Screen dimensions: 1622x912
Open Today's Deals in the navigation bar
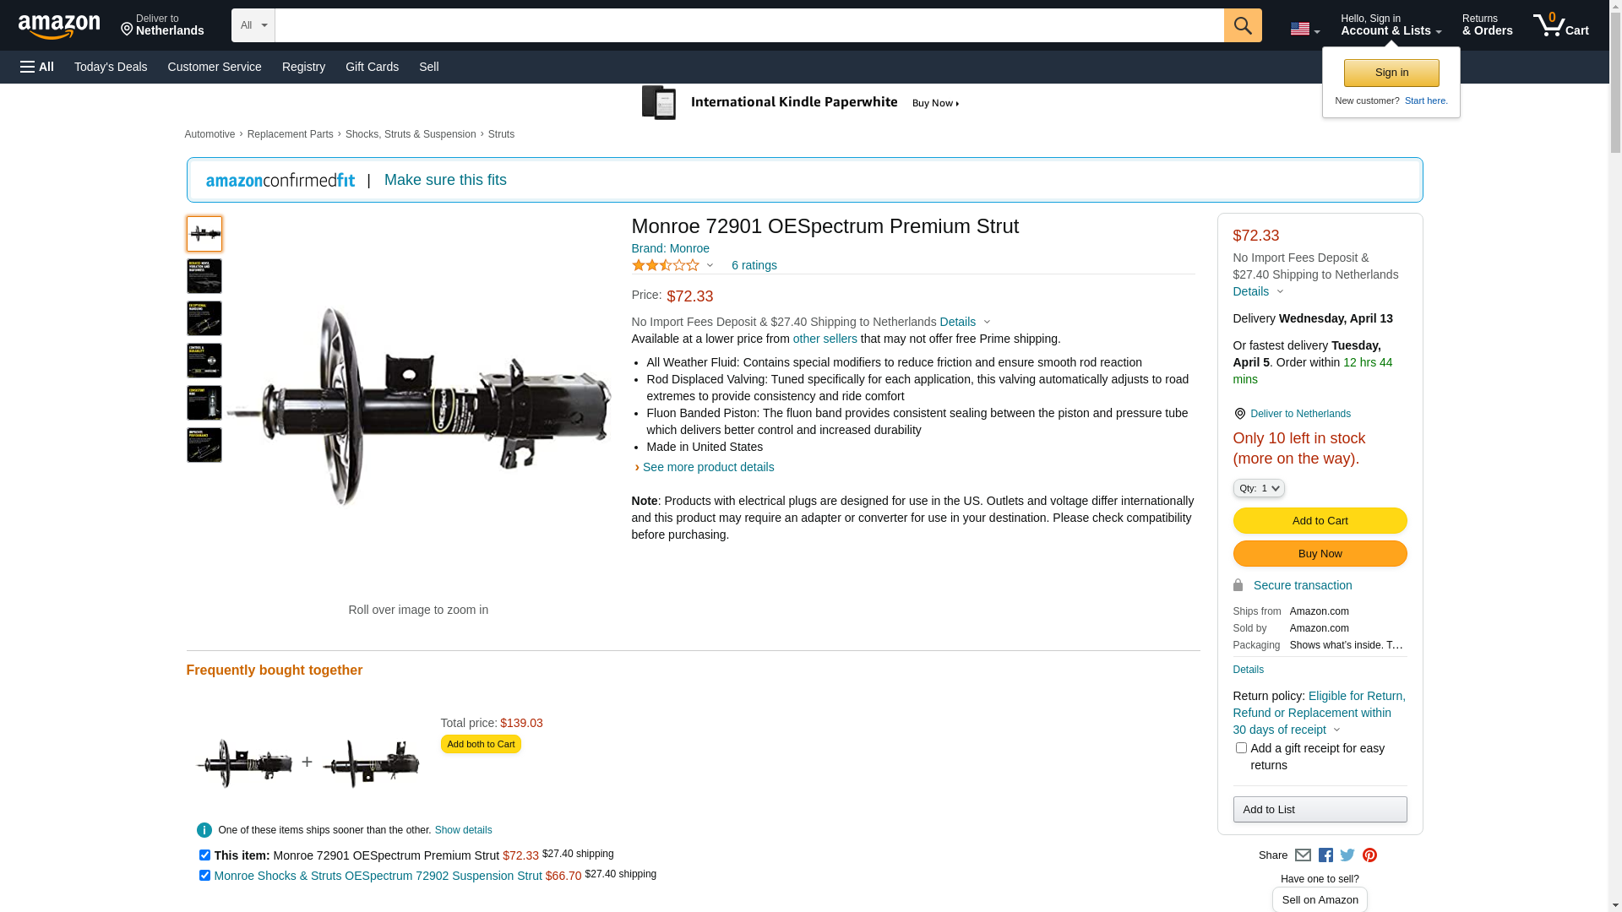tap(111, 67)
